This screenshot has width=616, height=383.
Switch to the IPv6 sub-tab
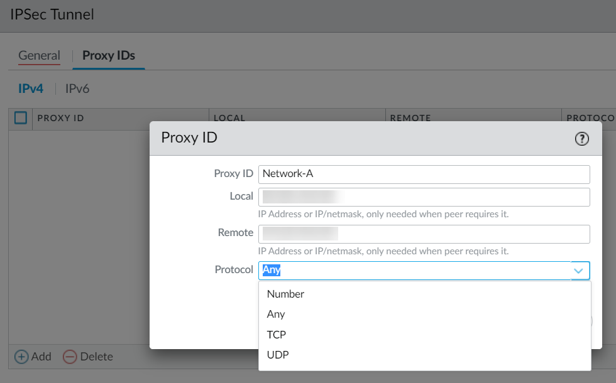[x=77, y=89]
